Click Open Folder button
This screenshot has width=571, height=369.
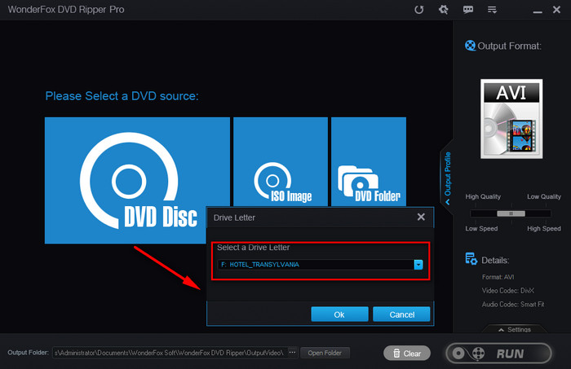325,353
